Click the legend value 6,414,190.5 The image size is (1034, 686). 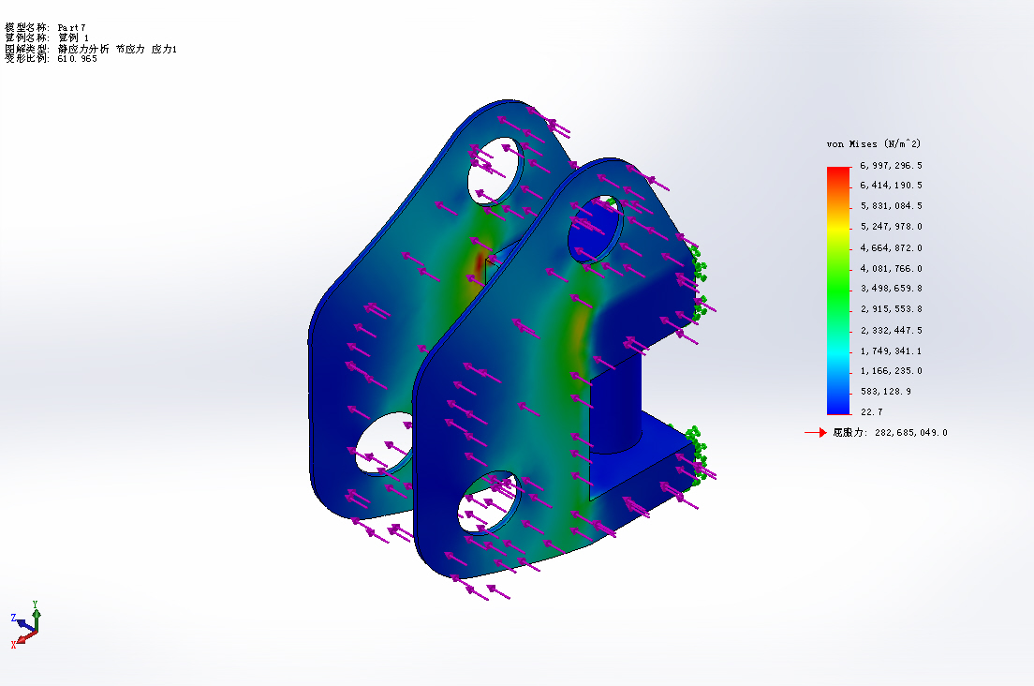891,186
